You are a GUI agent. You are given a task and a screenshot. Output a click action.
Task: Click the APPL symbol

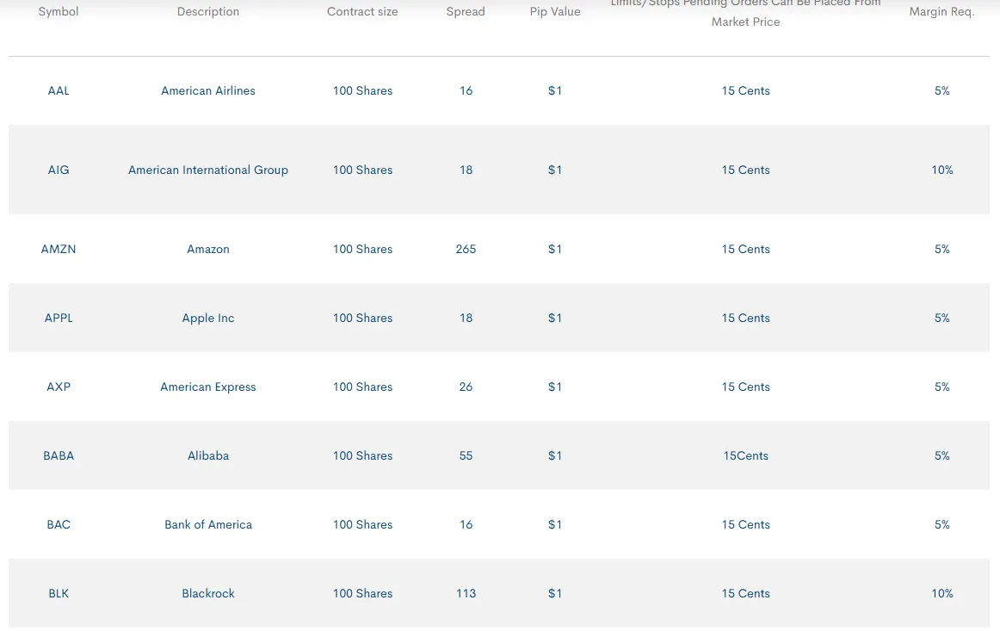[59, 318]
